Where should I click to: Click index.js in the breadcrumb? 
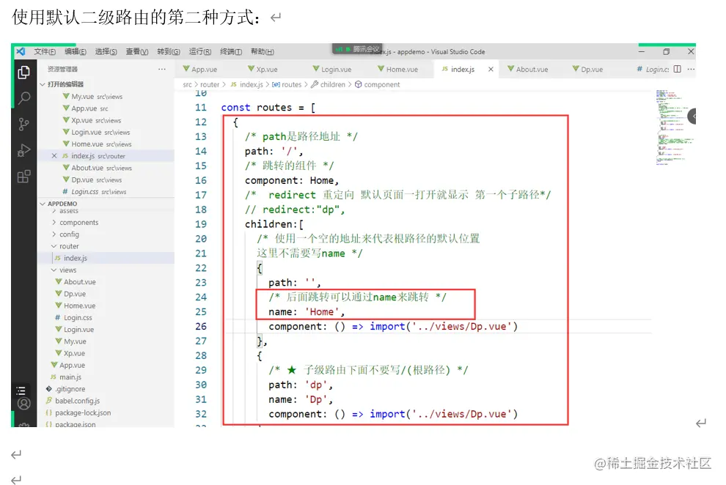pyautogui.click(x=251, y=84)
